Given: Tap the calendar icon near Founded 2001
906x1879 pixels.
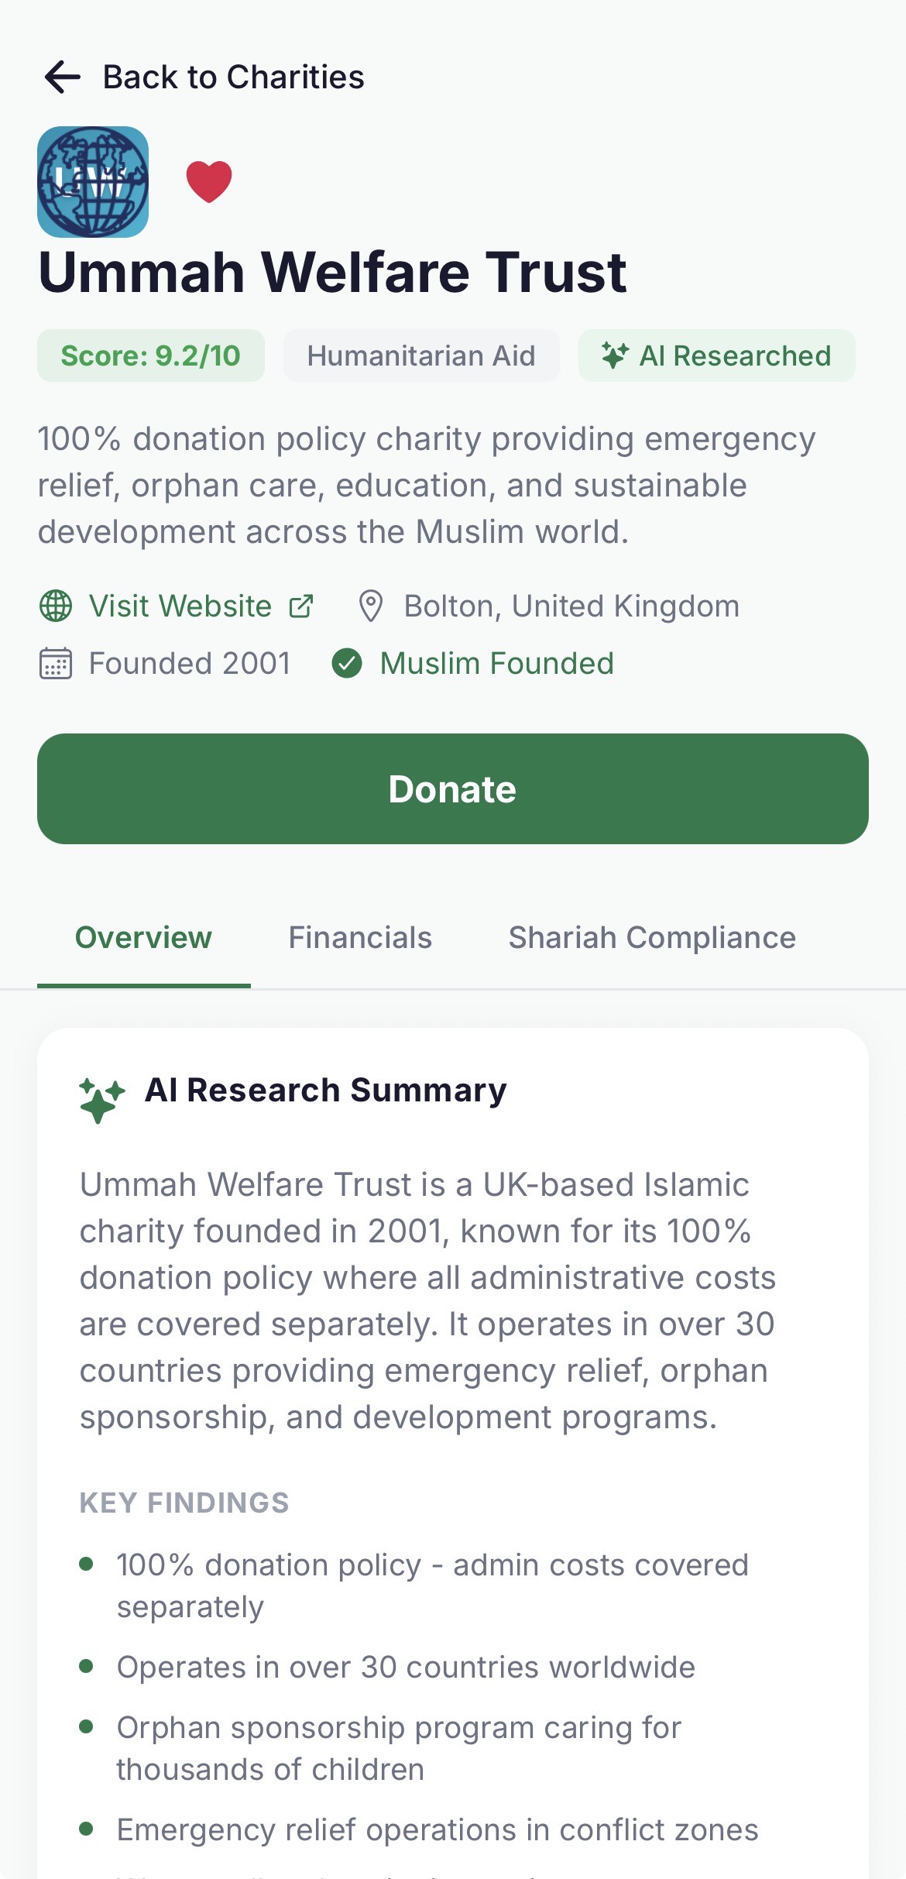Looking at the screenshot, I should click(56, 664).
